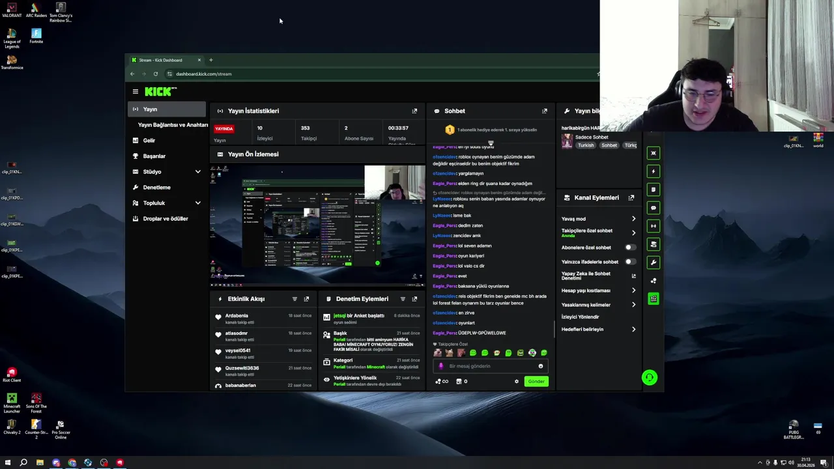Click the gift subscription leaderboard banner

pos(491,130)
